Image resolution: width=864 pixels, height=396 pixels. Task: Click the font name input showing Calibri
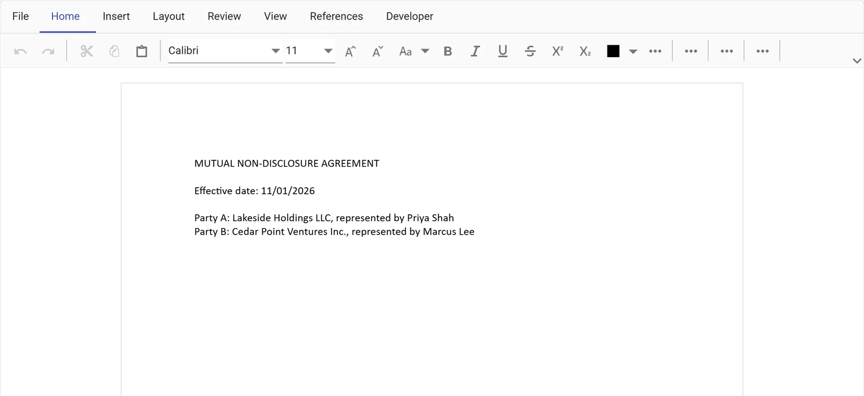[218, 51]
